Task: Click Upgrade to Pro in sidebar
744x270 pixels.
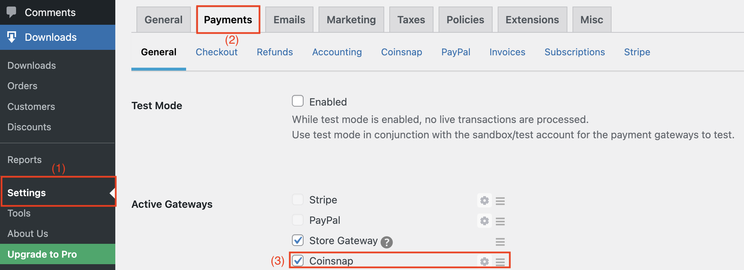Action: pyautogui.click(x=42, y=254)
